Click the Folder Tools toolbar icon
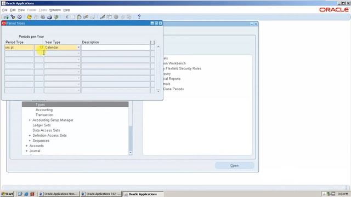 (129, 17)
